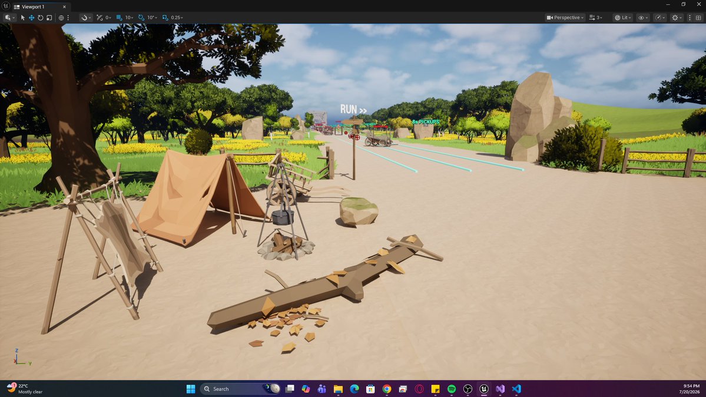Activate the Scale gizmo tool

(x=49, y=18)
